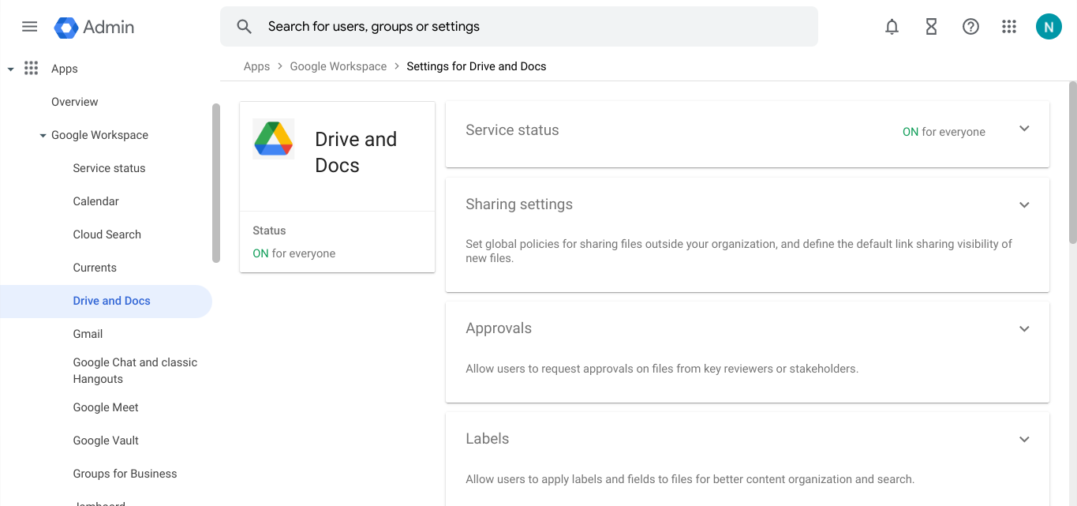The height and width of the screenshot is (506, 1077).
Task: Click the Service status card title
Action: point(512,130)
